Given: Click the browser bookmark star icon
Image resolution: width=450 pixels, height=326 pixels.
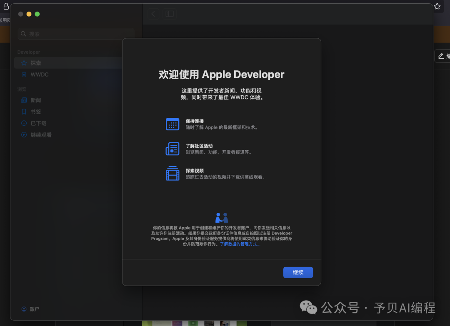Looking at the screenshot, I should pos(437,6).
